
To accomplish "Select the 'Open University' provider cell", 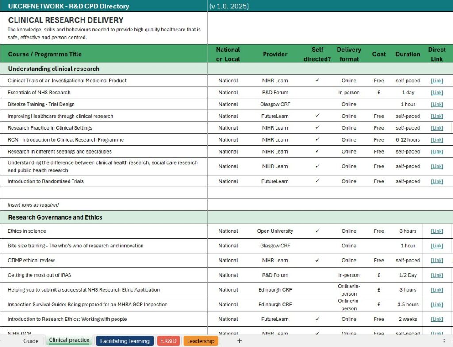I will tap(275, 231).
